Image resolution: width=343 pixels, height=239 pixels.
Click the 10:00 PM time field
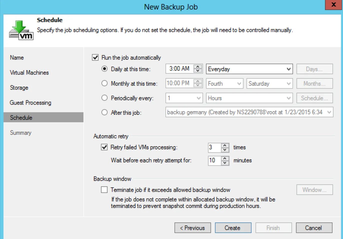(180, 83)
